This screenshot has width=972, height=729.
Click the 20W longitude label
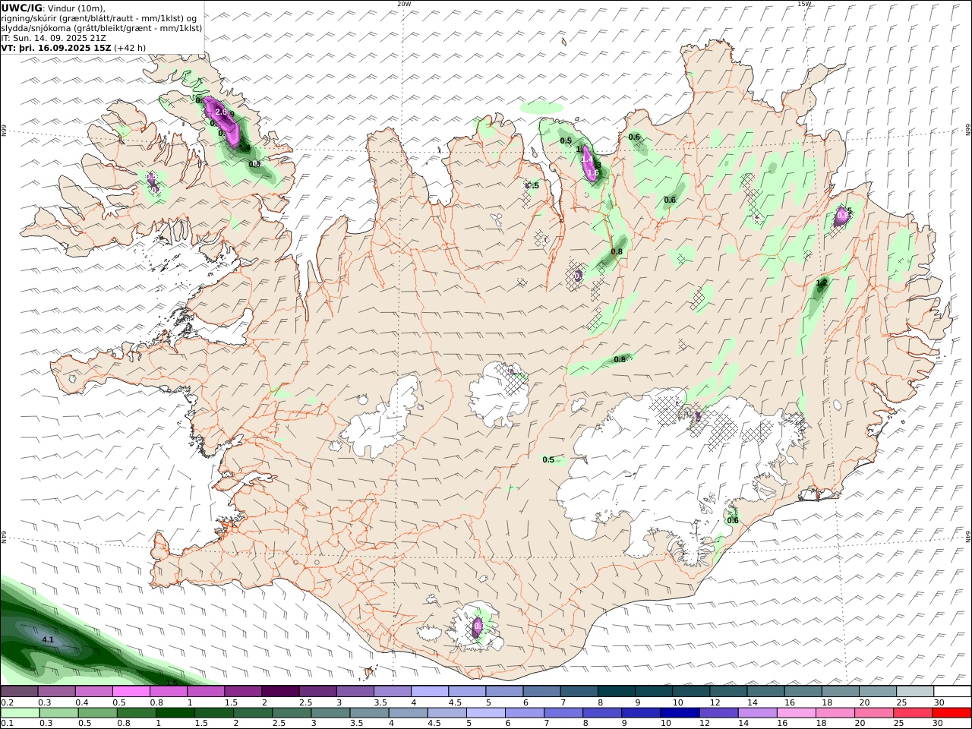pos(404,4)
